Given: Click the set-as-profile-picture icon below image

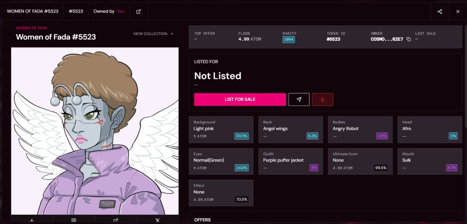Looking at the screenshot, I should click(x=74, y=220).
